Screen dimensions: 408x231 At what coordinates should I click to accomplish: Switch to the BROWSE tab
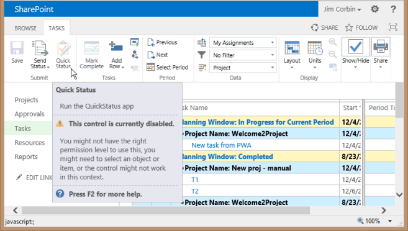[x=25, y=28]
